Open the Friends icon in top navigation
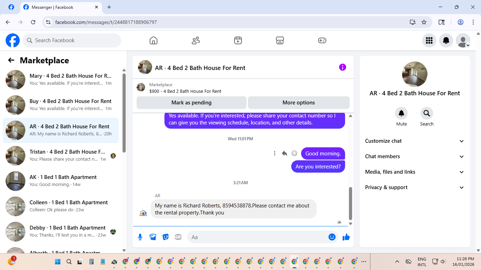481x270 pixels. tap(196, 40)
